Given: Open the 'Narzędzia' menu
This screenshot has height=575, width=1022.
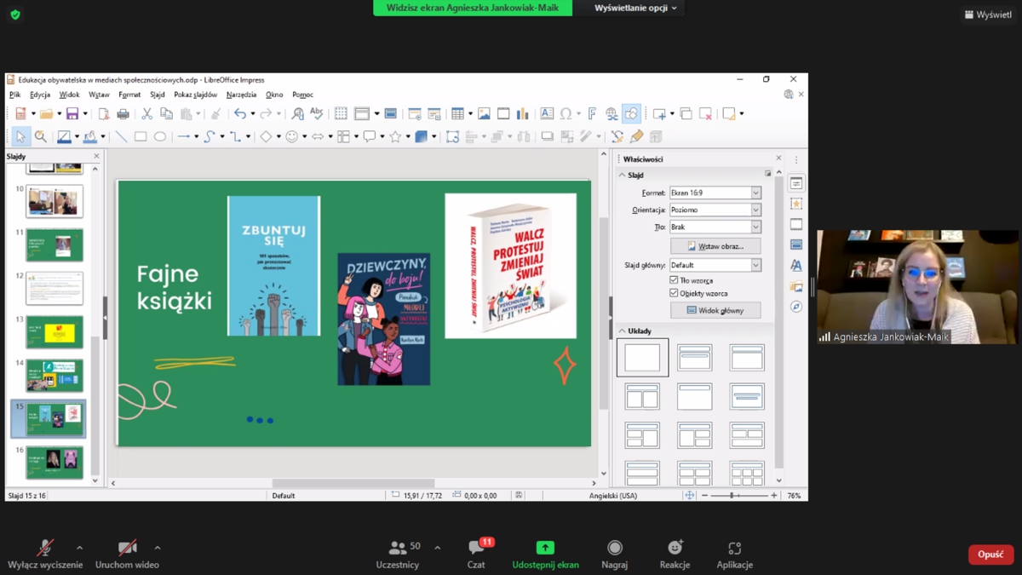Looking at the screenshot, I should [x=241, y=95].
